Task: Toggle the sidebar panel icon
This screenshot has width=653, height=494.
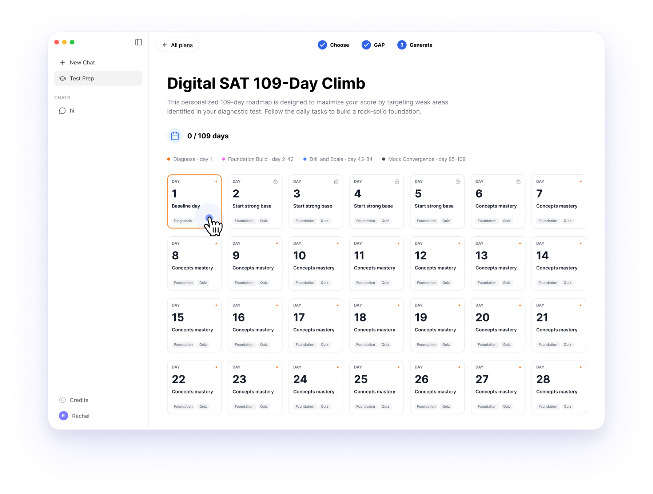Action: [138, 42]
